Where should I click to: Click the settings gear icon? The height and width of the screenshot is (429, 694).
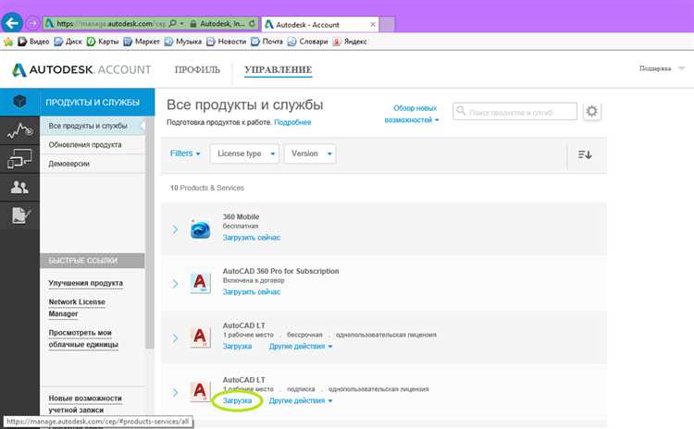coord(592,111)
